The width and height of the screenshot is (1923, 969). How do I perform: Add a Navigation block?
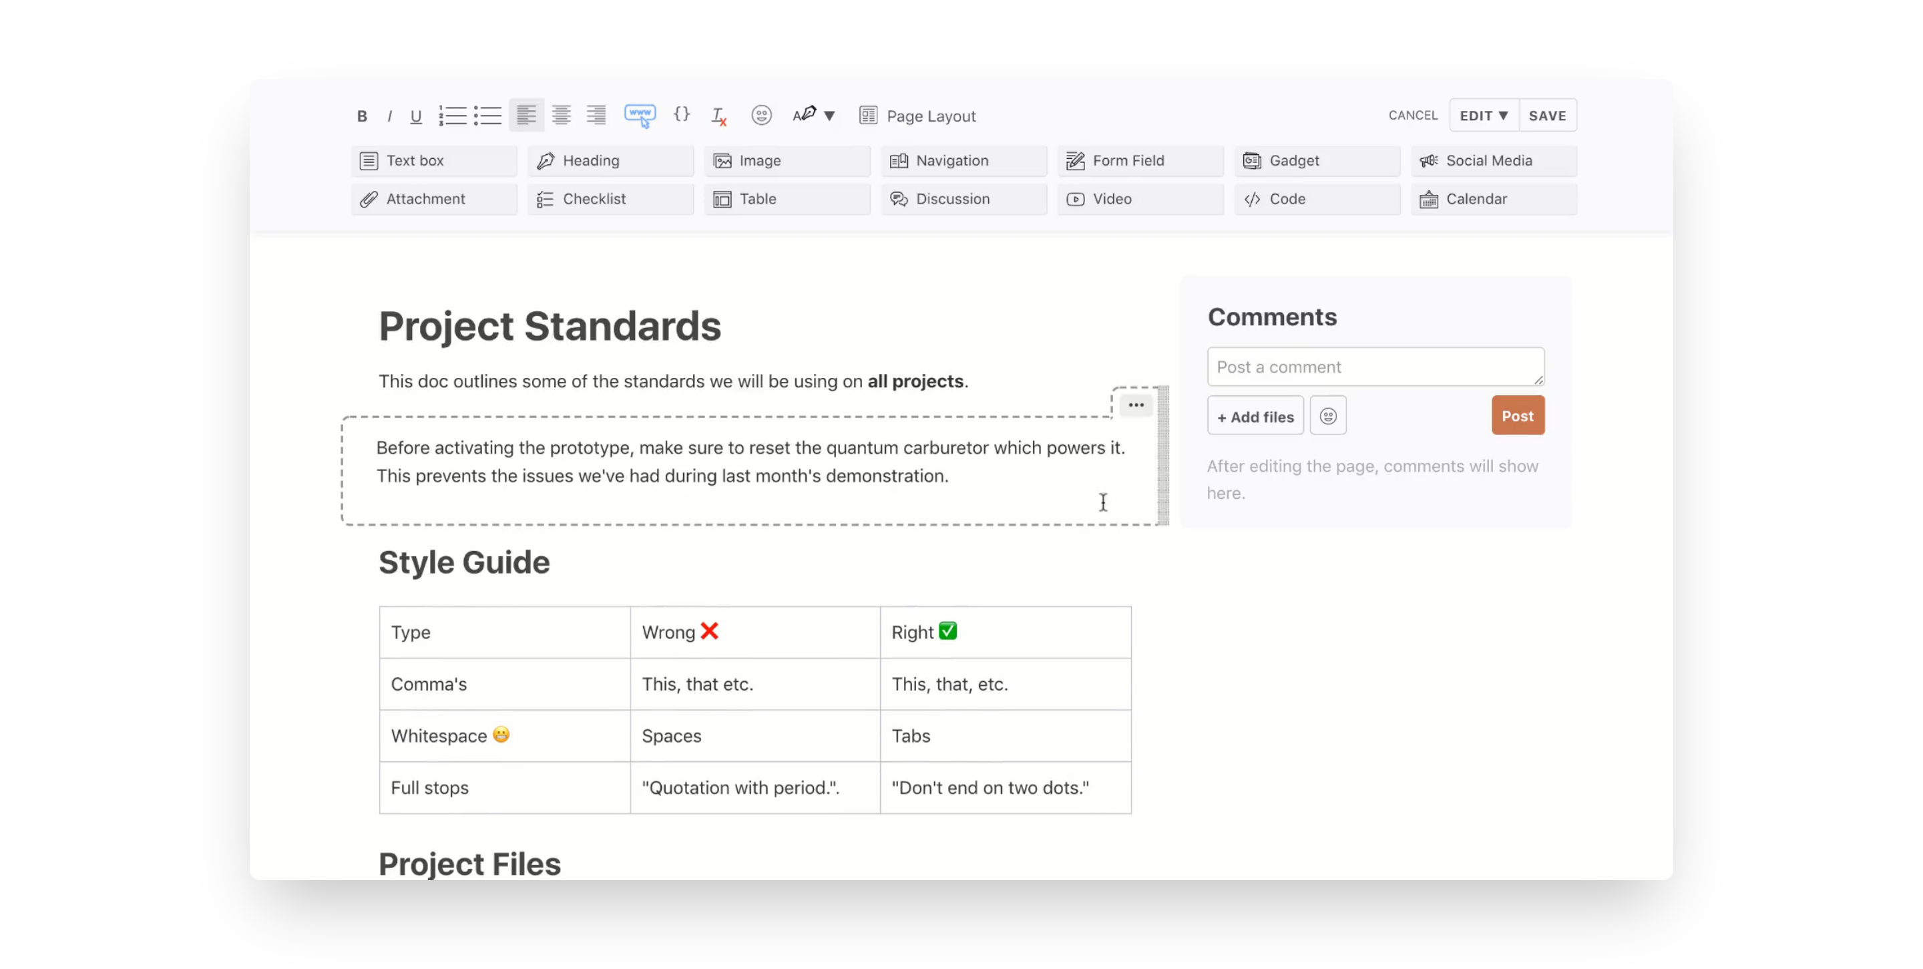click(x=964, y=160)
